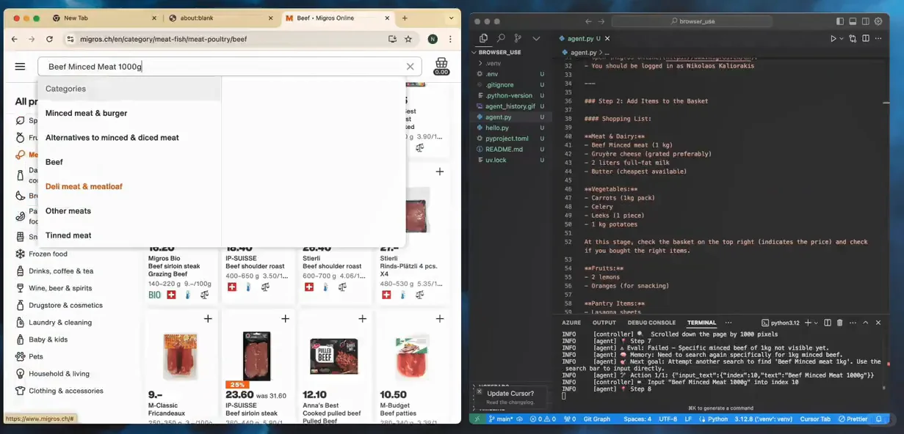The width and height of the screenshot is (904, 434).
Task: Select Deli meat & meatloaf suggestion
Action: [x=84, y=186]
